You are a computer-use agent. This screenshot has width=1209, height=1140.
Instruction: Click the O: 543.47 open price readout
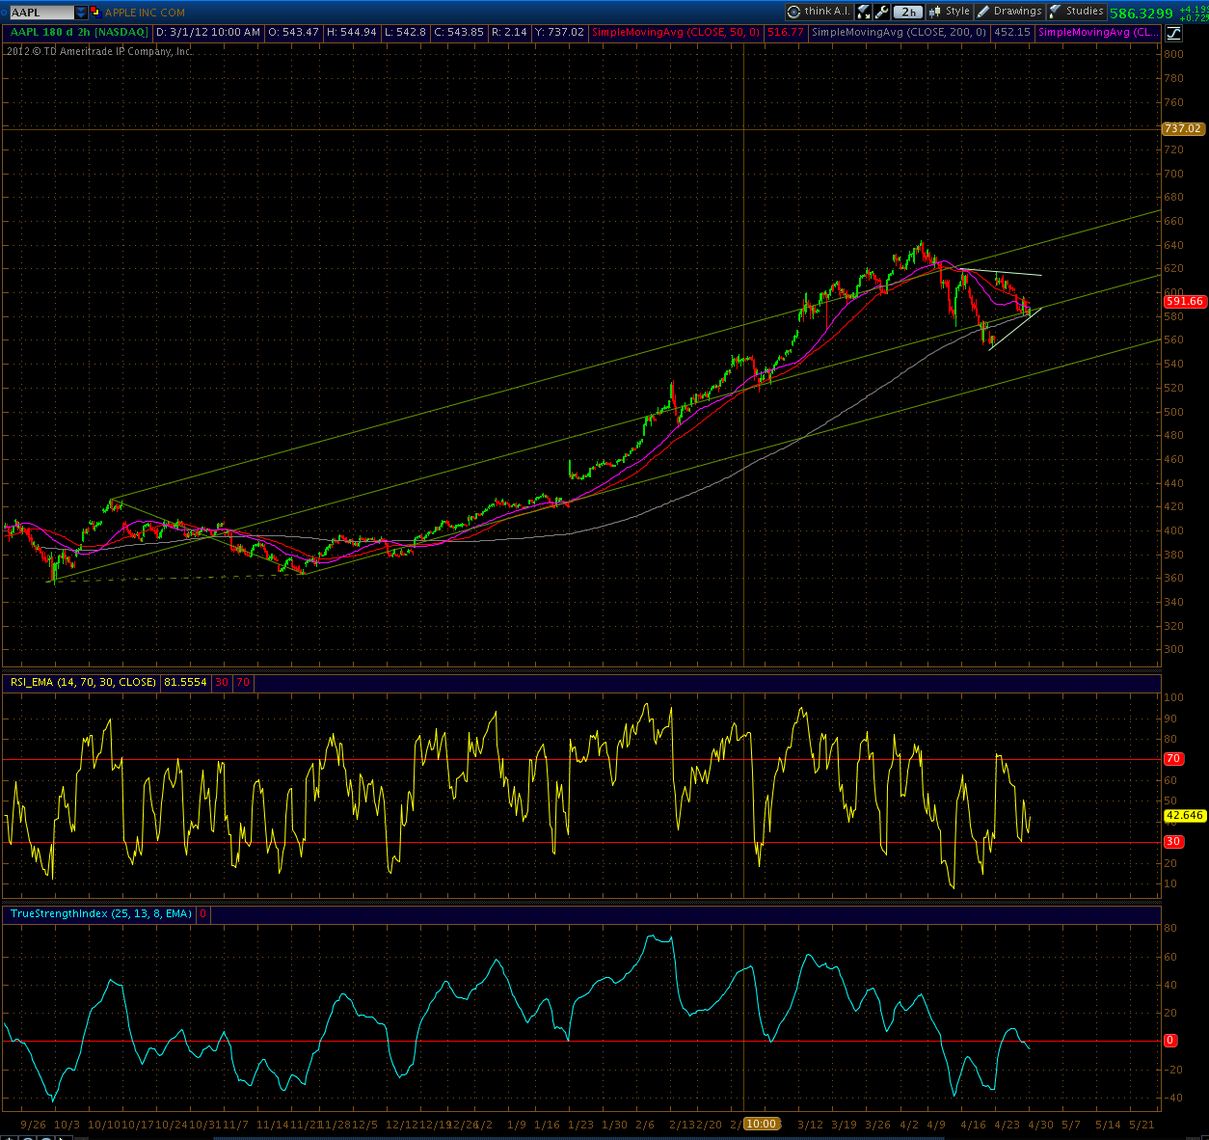click(x=293, y=33)
